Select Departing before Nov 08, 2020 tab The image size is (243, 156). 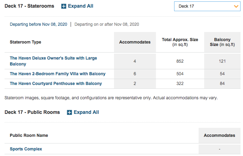pos(38,24)
